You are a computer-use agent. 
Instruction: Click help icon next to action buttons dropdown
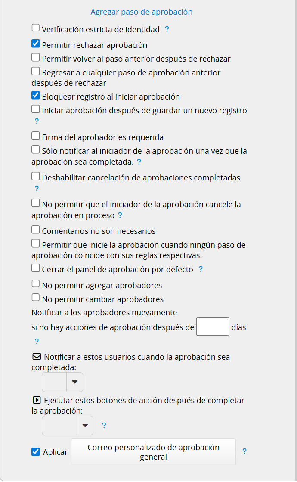(x=104, y=426)
